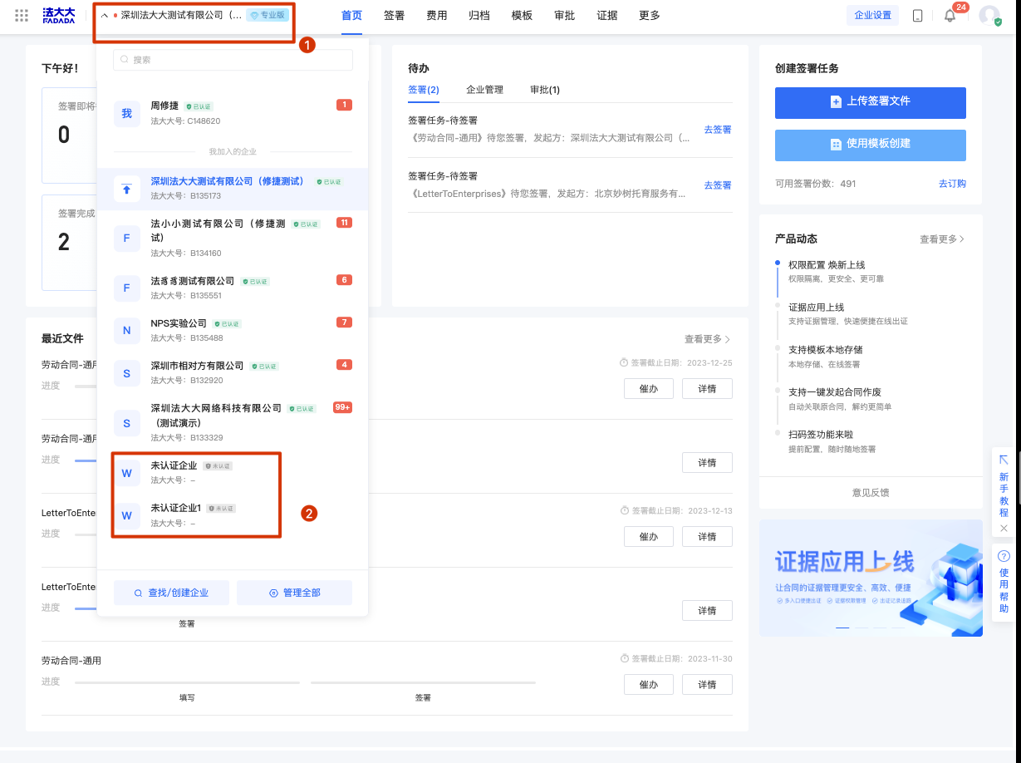Click 详情 for file due 2023-11-30

pos(707,685)
